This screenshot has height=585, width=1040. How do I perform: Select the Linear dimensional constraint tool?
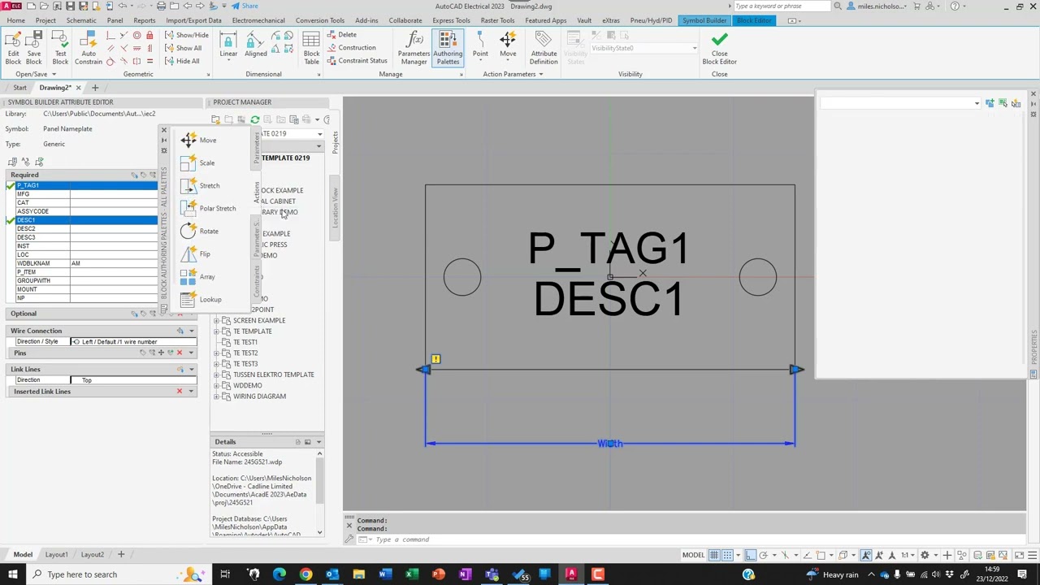coord(228,45)
